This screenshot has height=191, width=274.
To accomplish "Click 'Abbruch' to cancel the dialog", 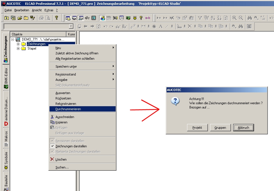I will [x=243, y=128].
